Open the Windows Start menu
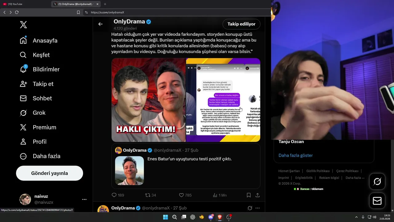 tap(165, 217)
